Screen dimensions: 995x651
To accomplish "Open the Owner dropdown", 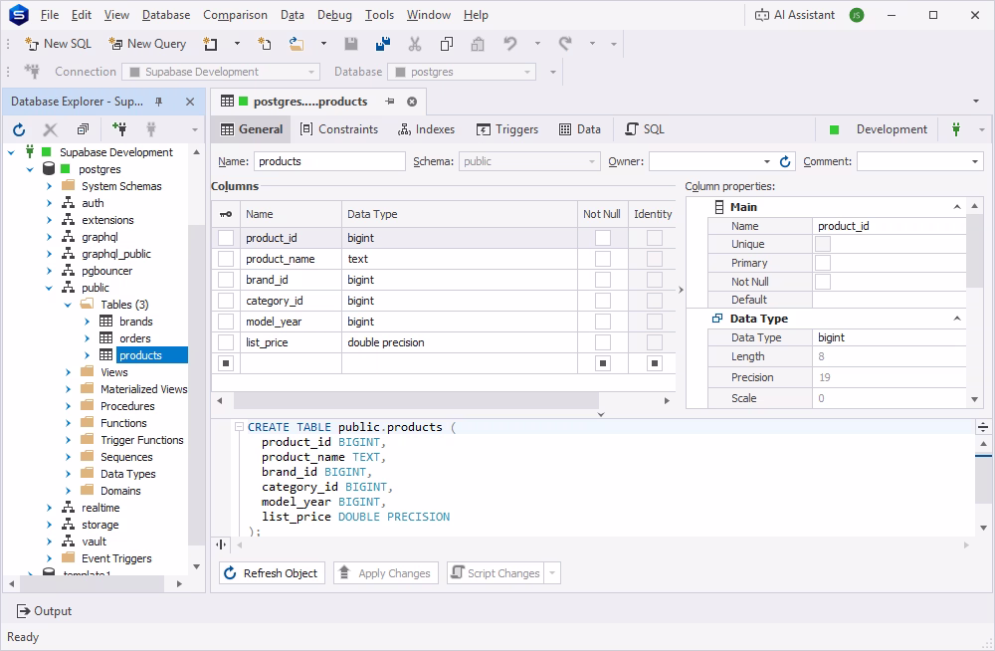I will (766, 161).
